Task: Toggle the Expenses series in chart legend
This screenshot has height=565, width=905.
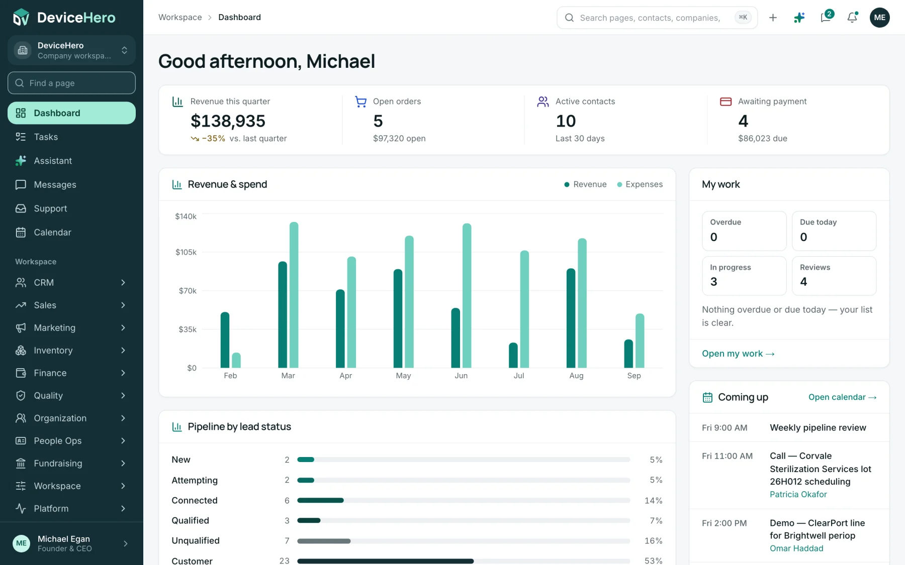Action: click(640, 184)
